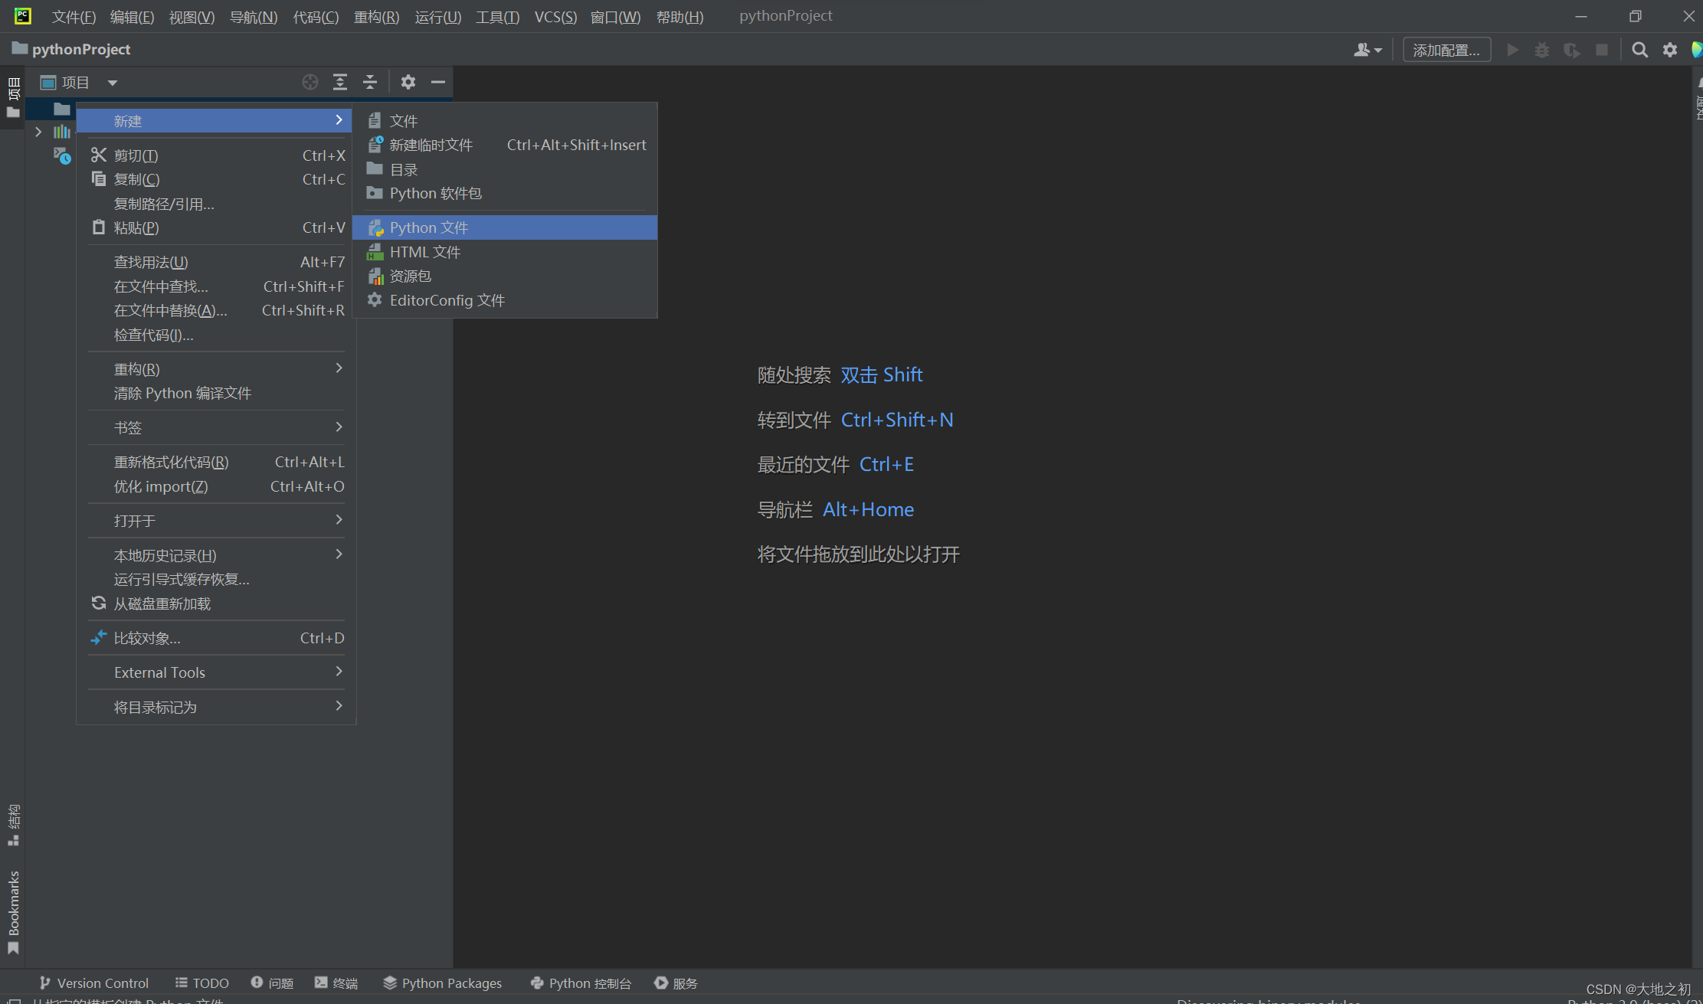The image size is (1703, 1004).
Task: Open the user account icon dropdown
Action: tap(1367, 51)
